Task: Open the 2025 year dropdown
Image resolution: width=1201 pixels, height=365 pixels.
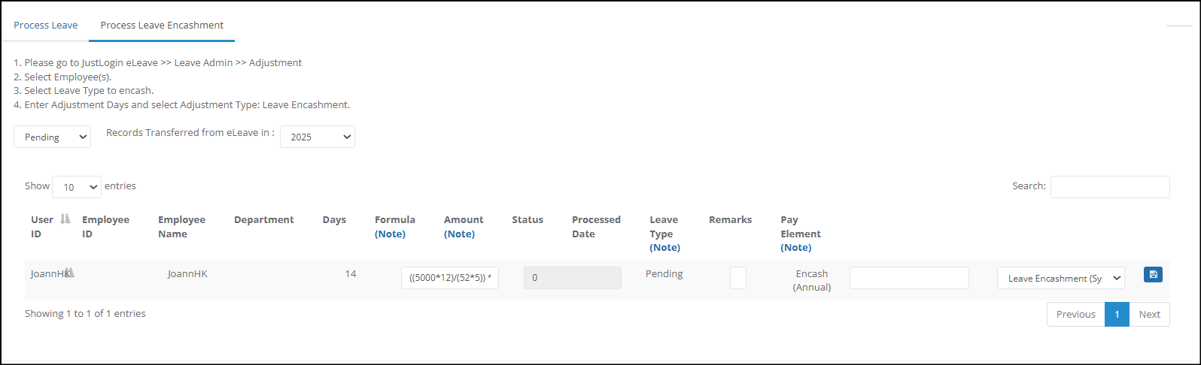Action: coord(318,137)
